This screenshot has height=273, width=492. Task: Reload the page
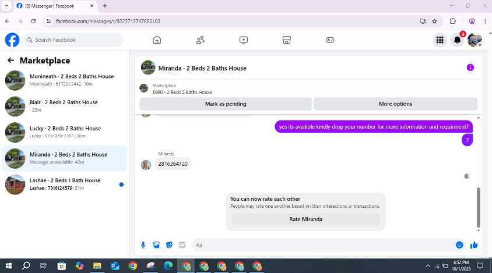click(33, 22)
